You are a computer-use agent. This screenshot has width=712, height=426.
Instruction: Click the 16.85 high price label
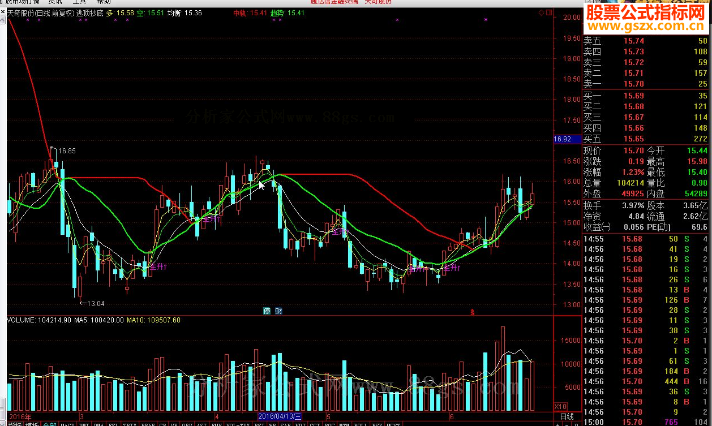tap(66, 151)
